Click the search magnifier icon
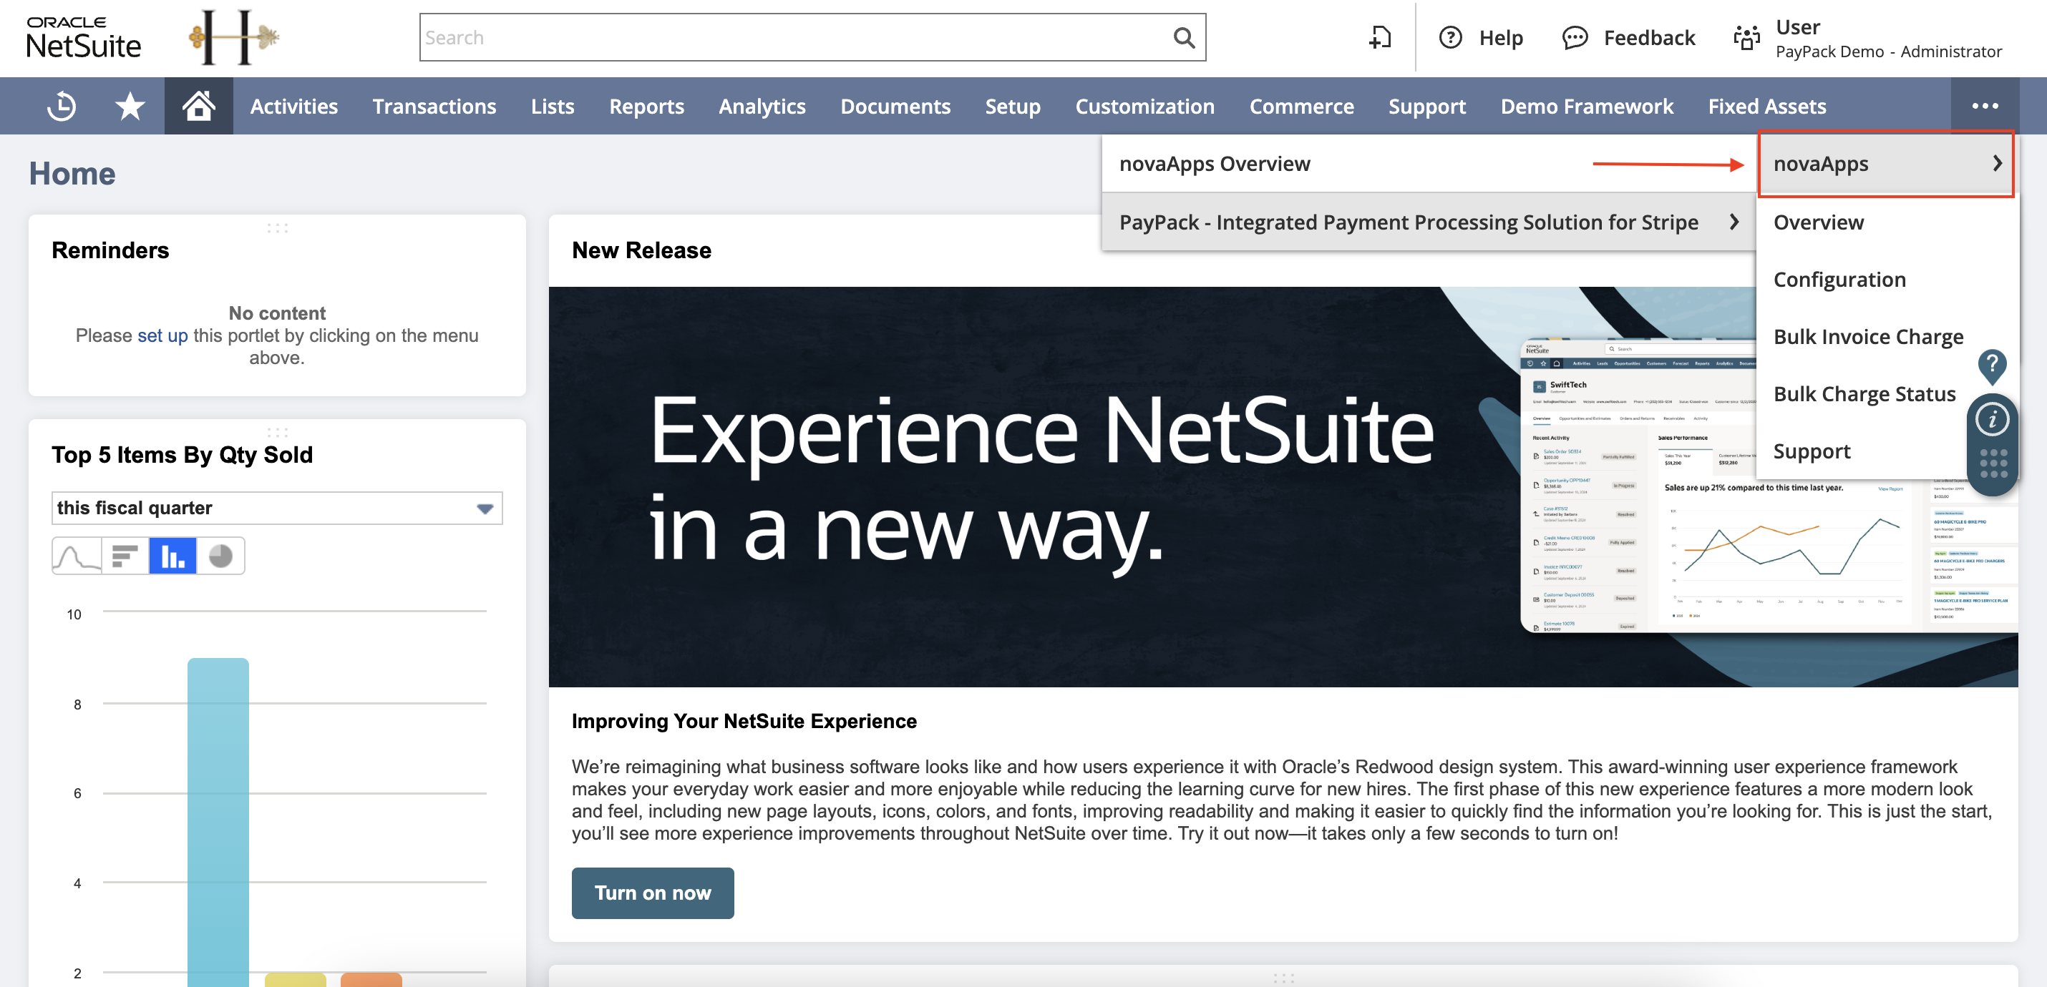The height and width of the screenshot is (987, 2047). (x=1184, y=37)
